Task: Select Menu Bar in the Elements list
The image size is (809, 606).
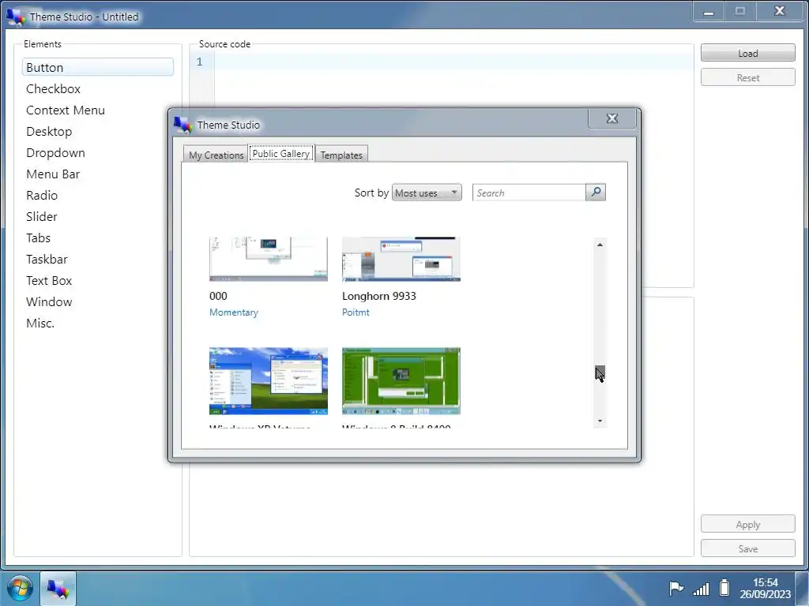Action: pos(97,174)
